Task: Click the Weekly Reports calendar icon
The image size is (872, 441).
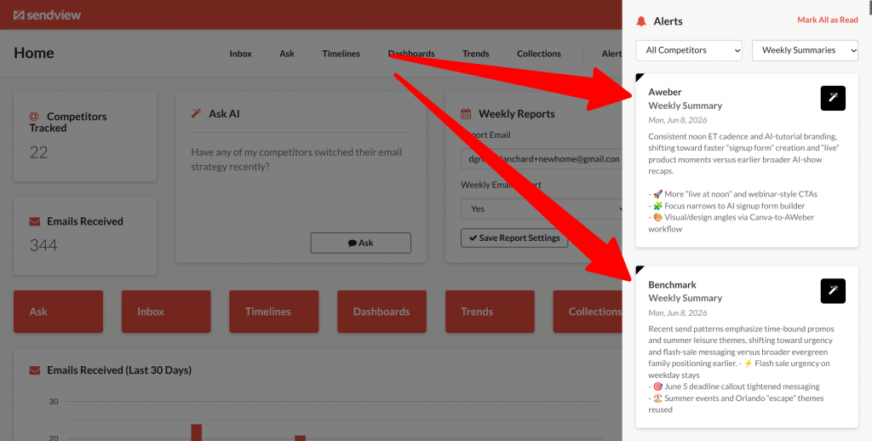Action: (466, 113)
